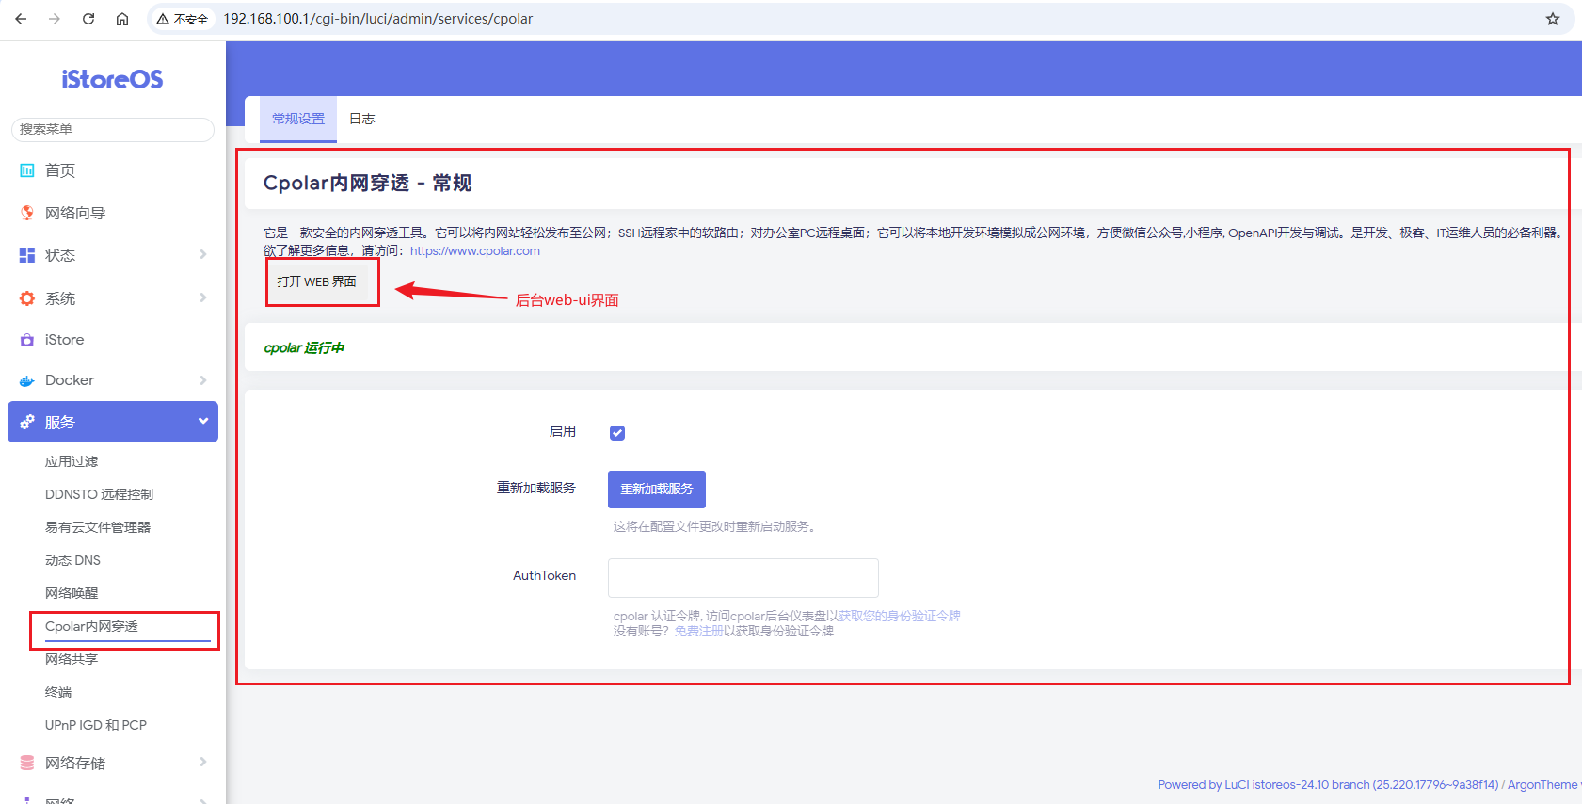Image resolution: width=1582 pixels, height=804 pixels.
Task: Open the ArgonTheme footer link
Action: 1542,785
